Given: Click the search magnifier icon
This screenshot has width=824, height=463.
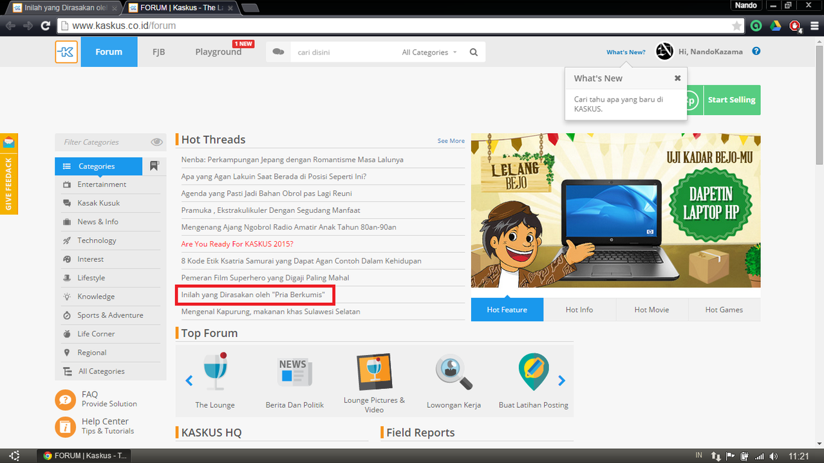Looking at the screenshot, I should tap(474, 53).
